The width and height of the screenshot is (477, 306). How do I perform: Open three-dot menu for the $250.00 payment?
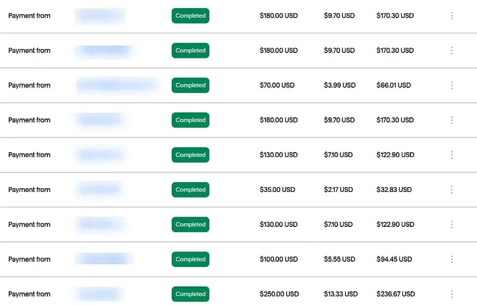452,294
